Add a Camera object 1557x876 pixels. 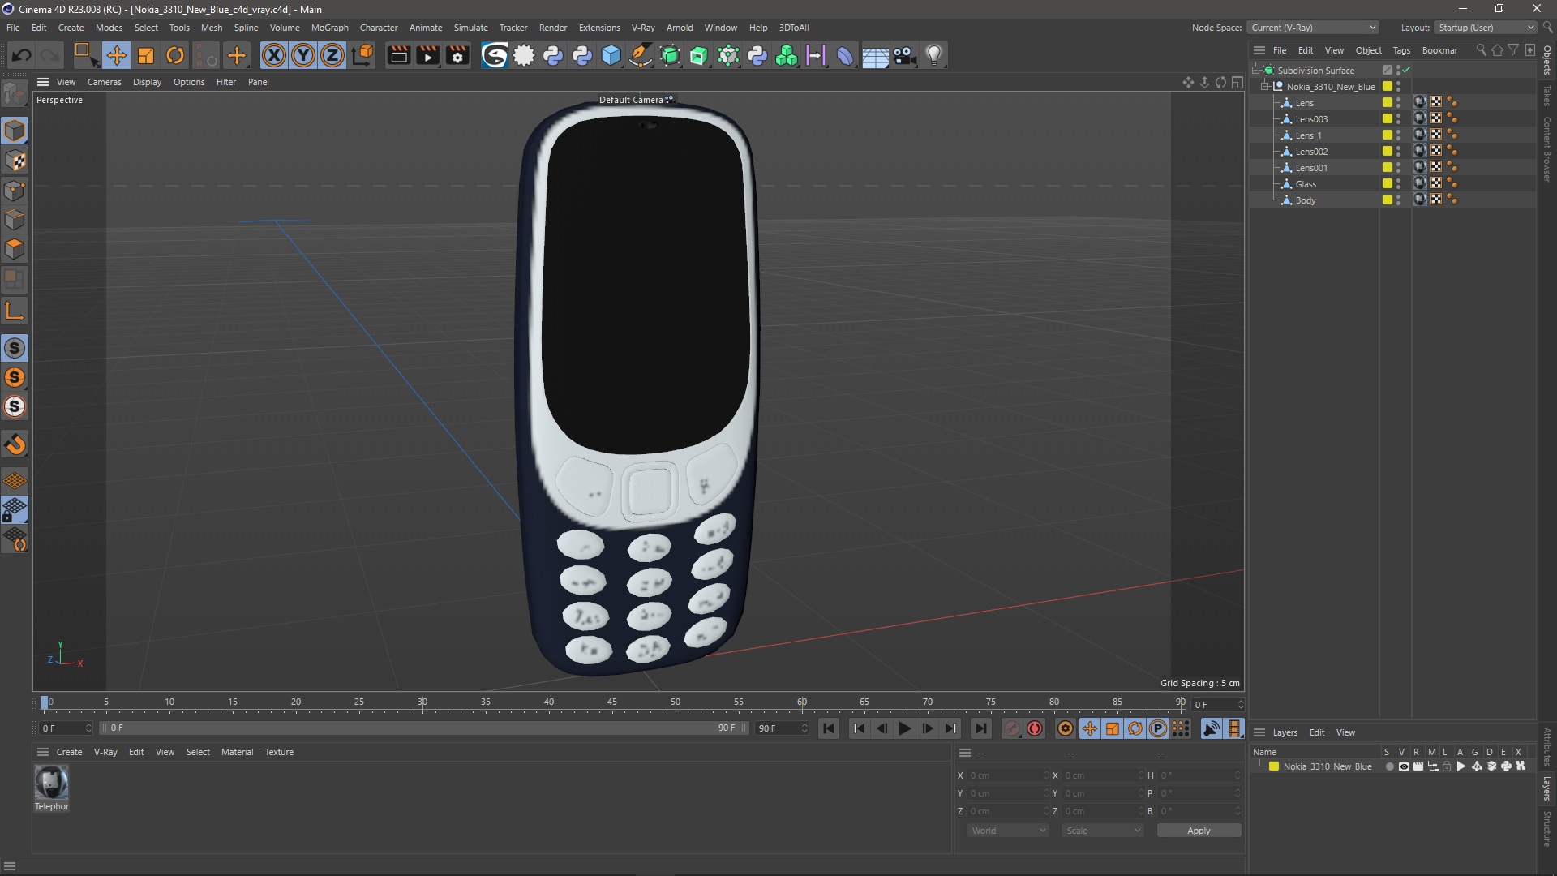pos(904,55)
